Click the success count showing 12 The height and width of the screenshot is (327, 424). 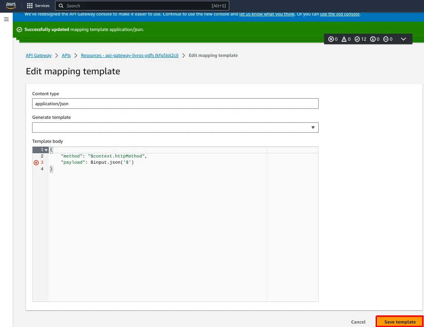[x=360, y=39]
